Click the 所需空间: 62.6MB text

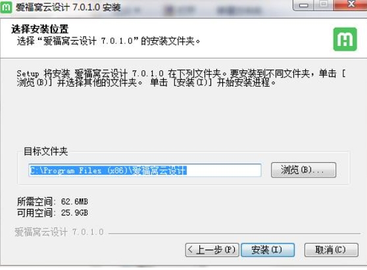53,202
